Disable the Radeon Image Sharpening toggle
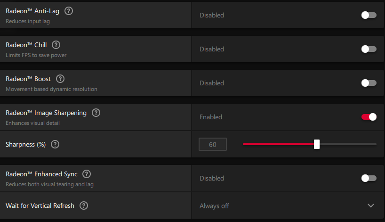Image resolution: width=385 pixels, height=222 pixels. pyautogui.click(x=369, y=117)
